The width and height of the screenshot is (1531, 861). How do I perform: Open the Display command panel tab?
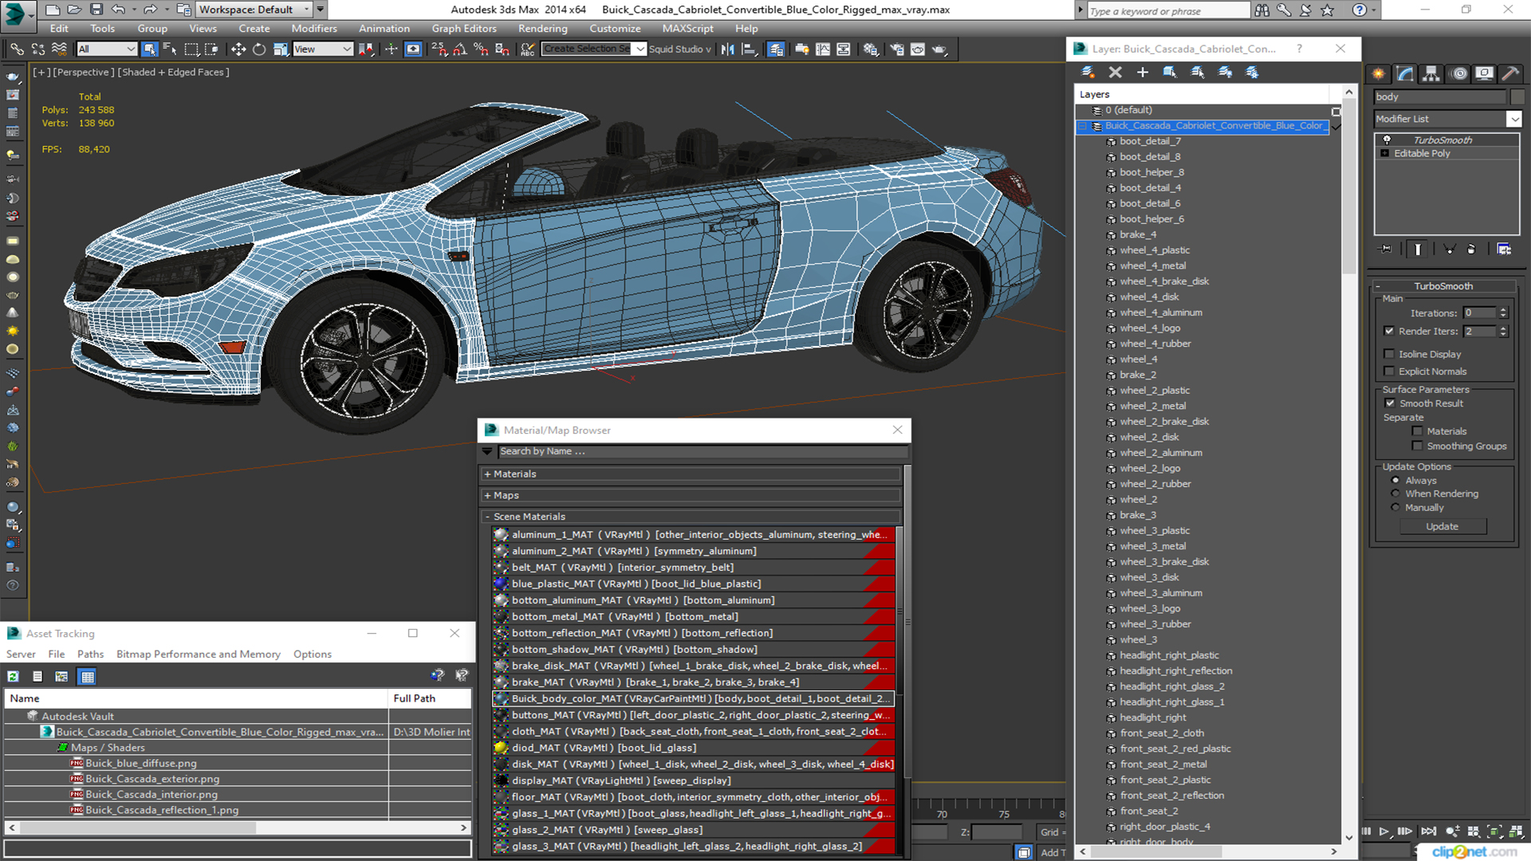[x=1484, y=73]
